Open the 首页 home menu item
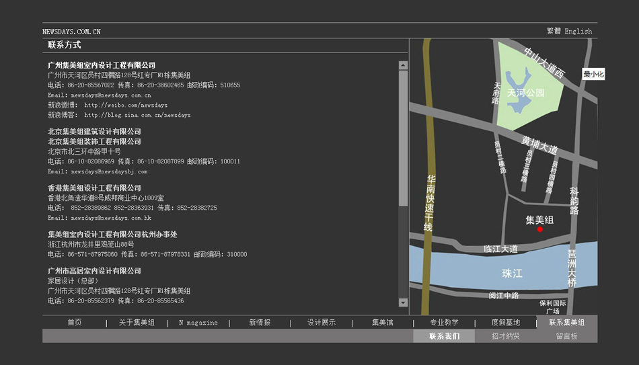This screenshot has height=365, width=639. click(x=74, y=323)
